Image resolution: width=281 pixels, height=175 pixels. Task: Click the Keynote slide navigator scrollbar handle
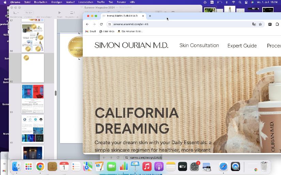pos(56,93)
